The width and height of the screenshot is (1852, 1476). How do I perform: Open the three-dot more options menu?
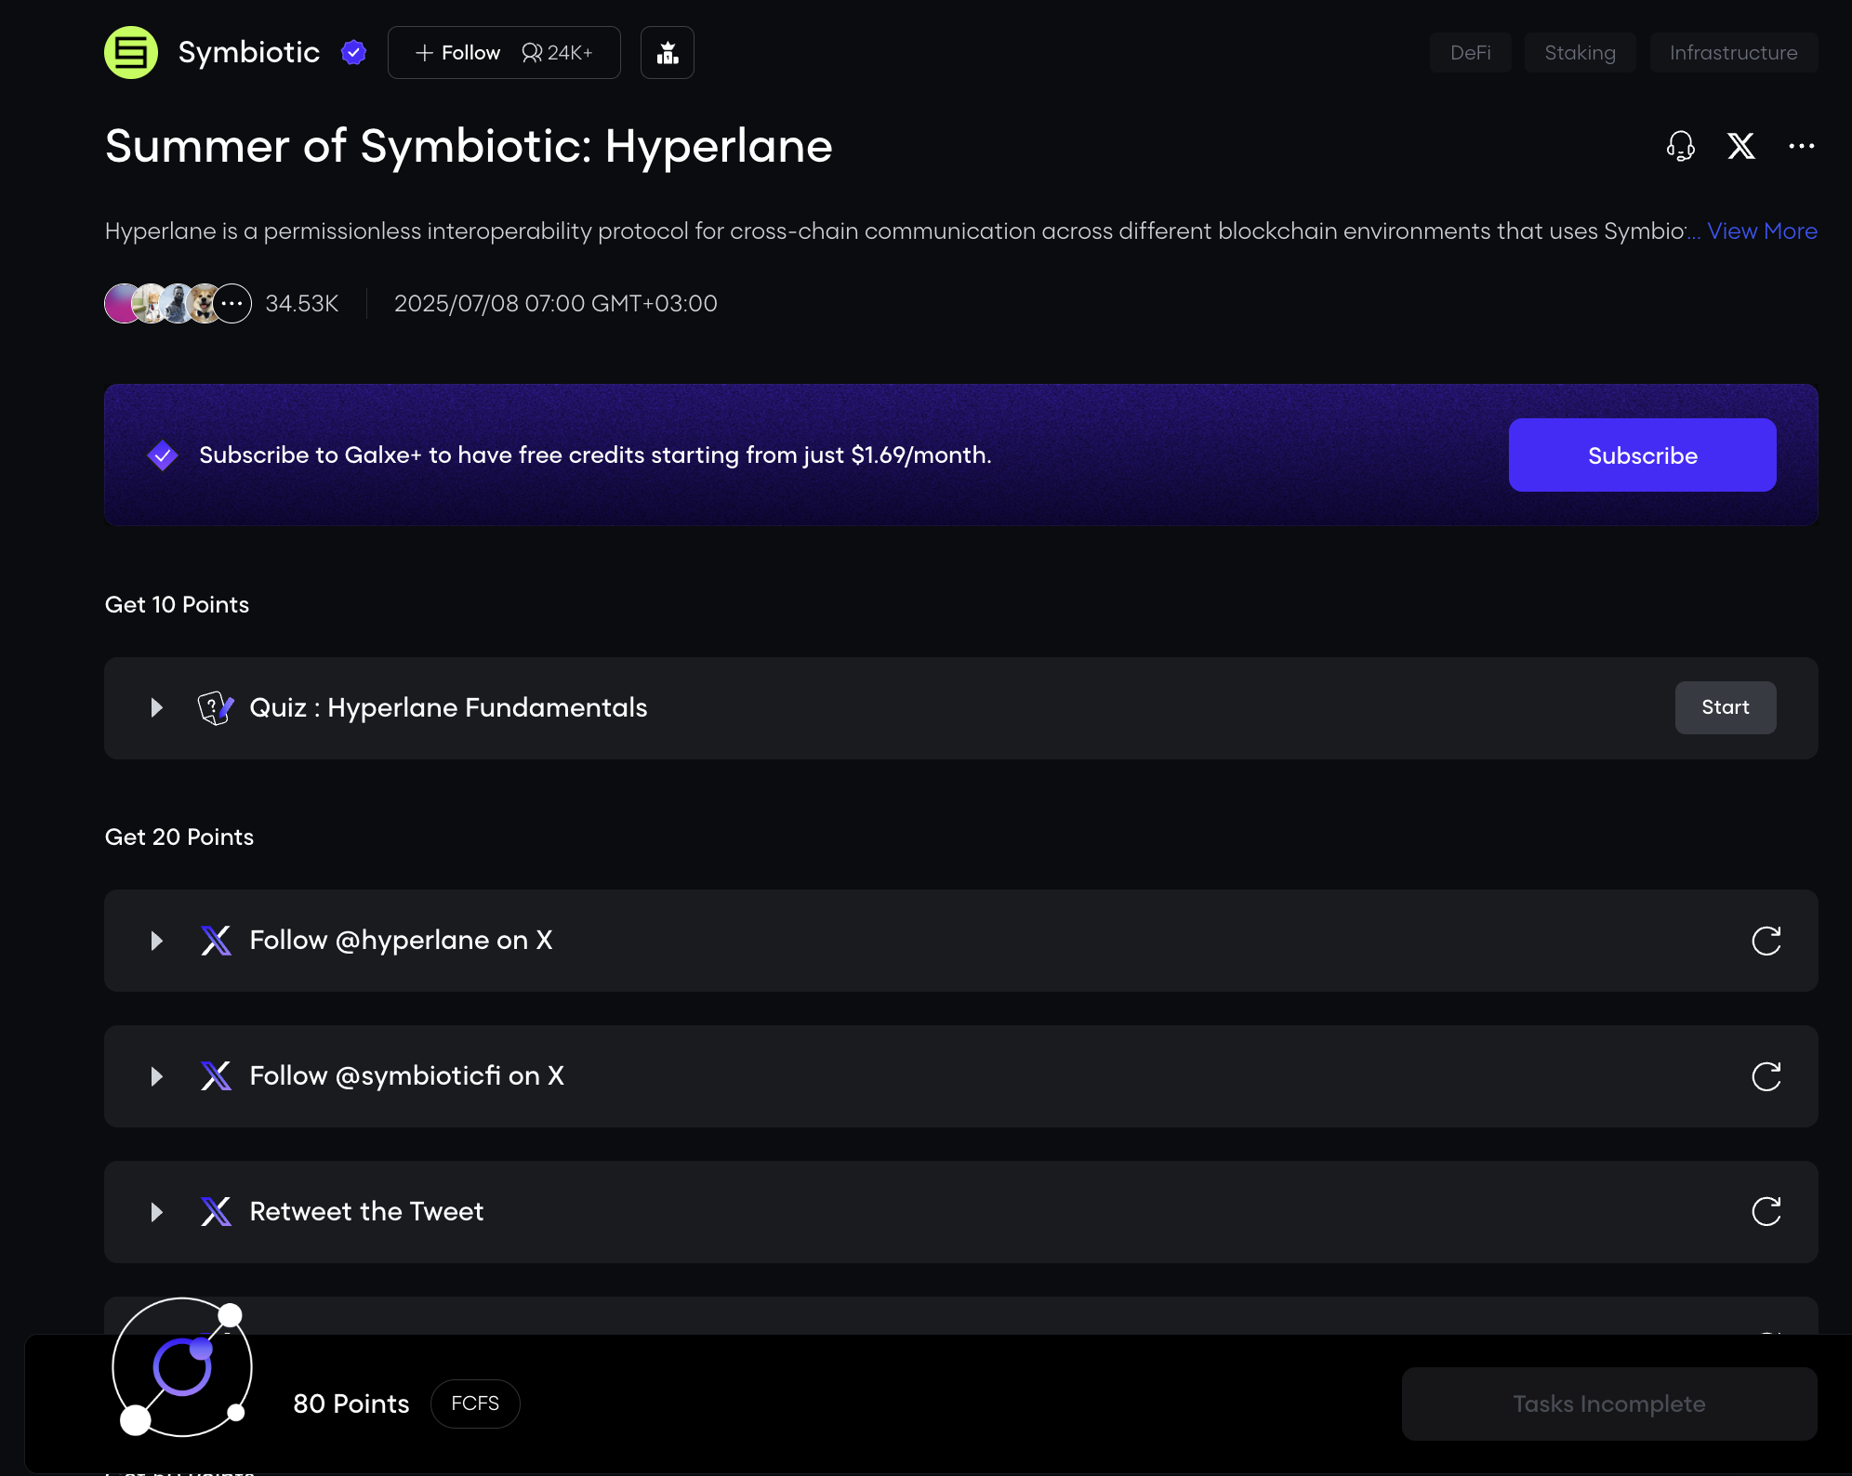click(1801, 146)
